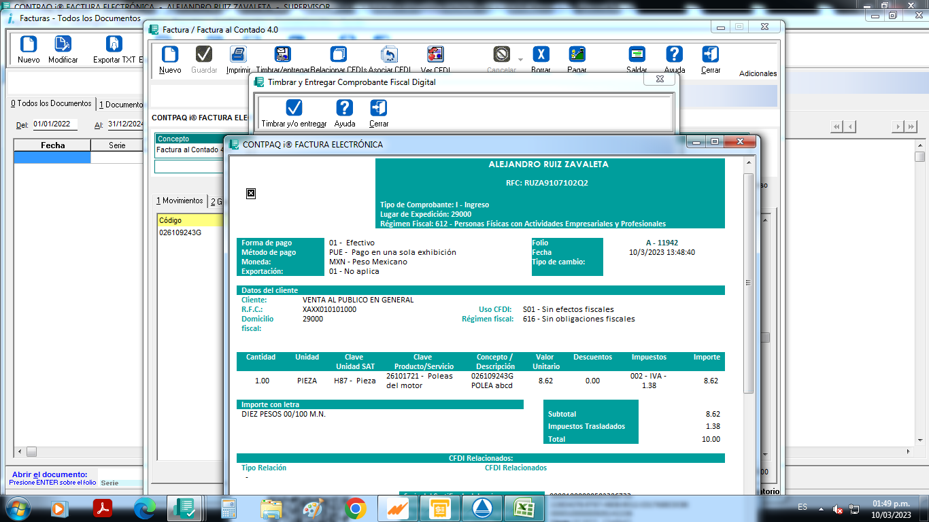Click the selected blue cell under Fecha
929x522 pixels.
(52, 157)
